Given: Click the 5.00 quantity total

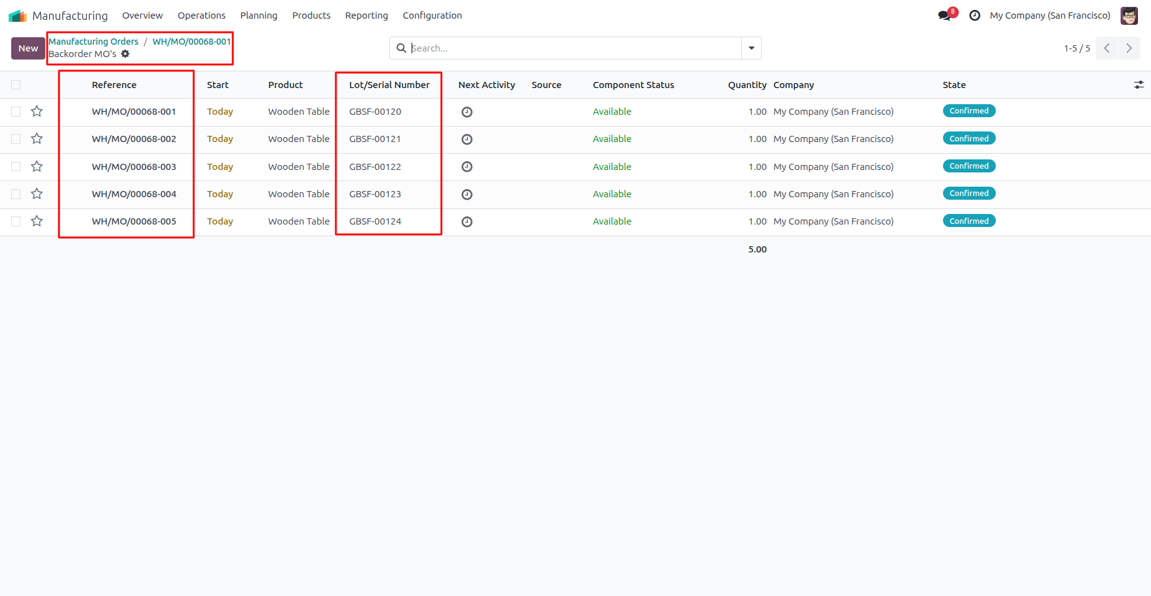Looking at the screenshot, I should pos(757,249).
